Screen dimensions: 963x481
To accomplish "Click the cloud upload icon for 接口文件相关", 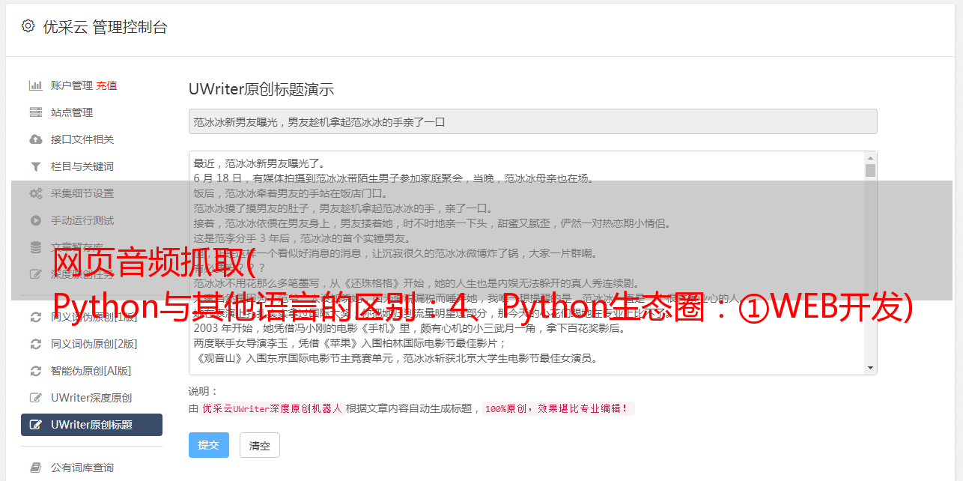I will 35,139.
